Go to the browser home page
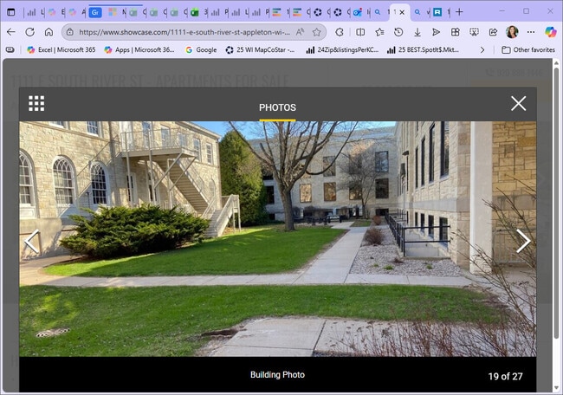The width and height of the screenshot is (563, 395). pyautogui.click(x=49, y=32)
